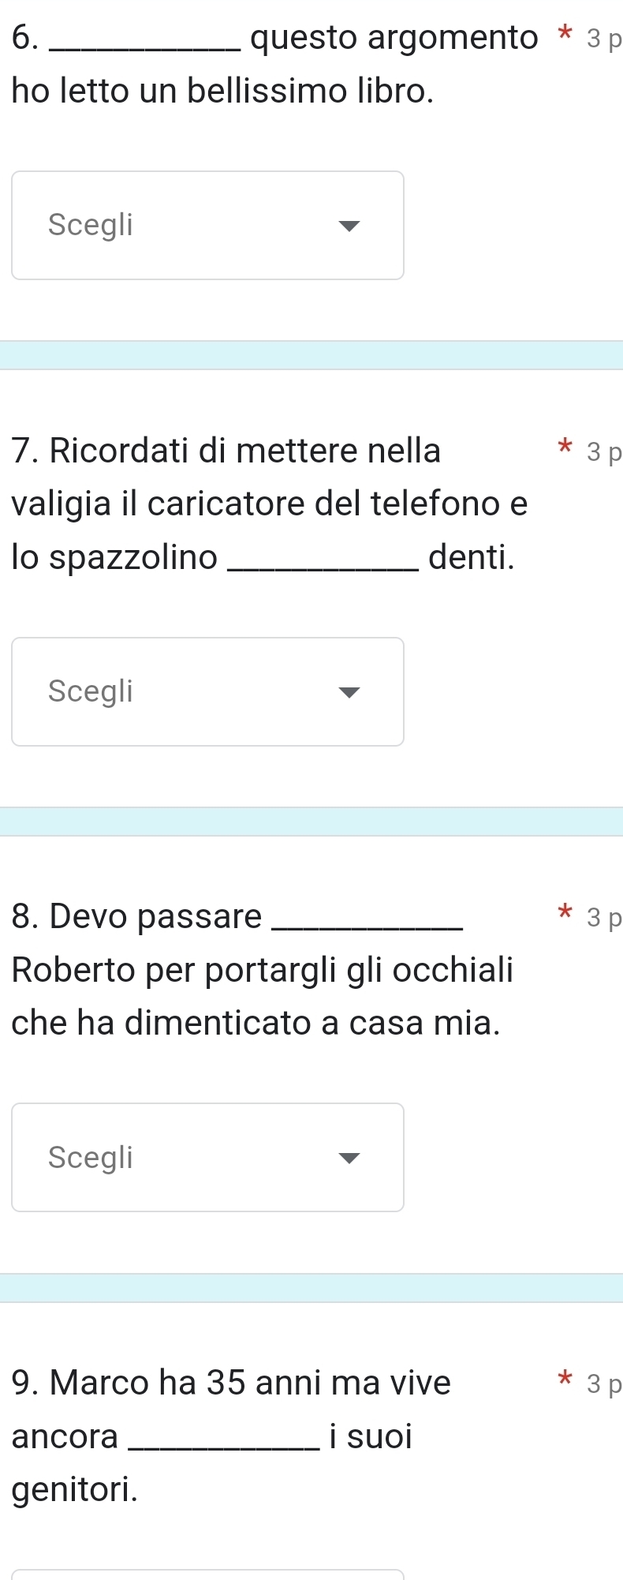Click the points label beside question 8
The width and height of the screenshot is (623, 1580).
[x=604, y=918]
